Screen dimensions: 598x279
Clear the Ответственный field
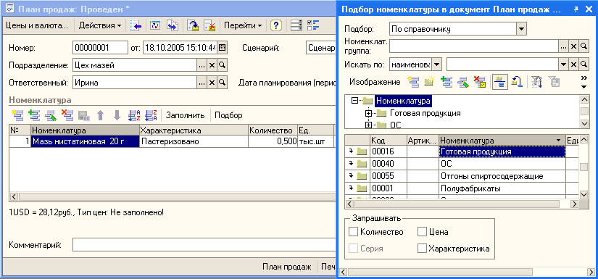(212, 82)
